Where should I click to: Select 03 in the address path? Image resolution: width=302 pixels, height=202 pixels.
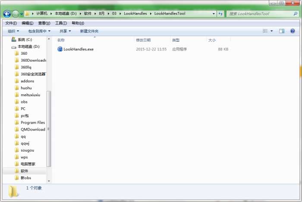114,13
